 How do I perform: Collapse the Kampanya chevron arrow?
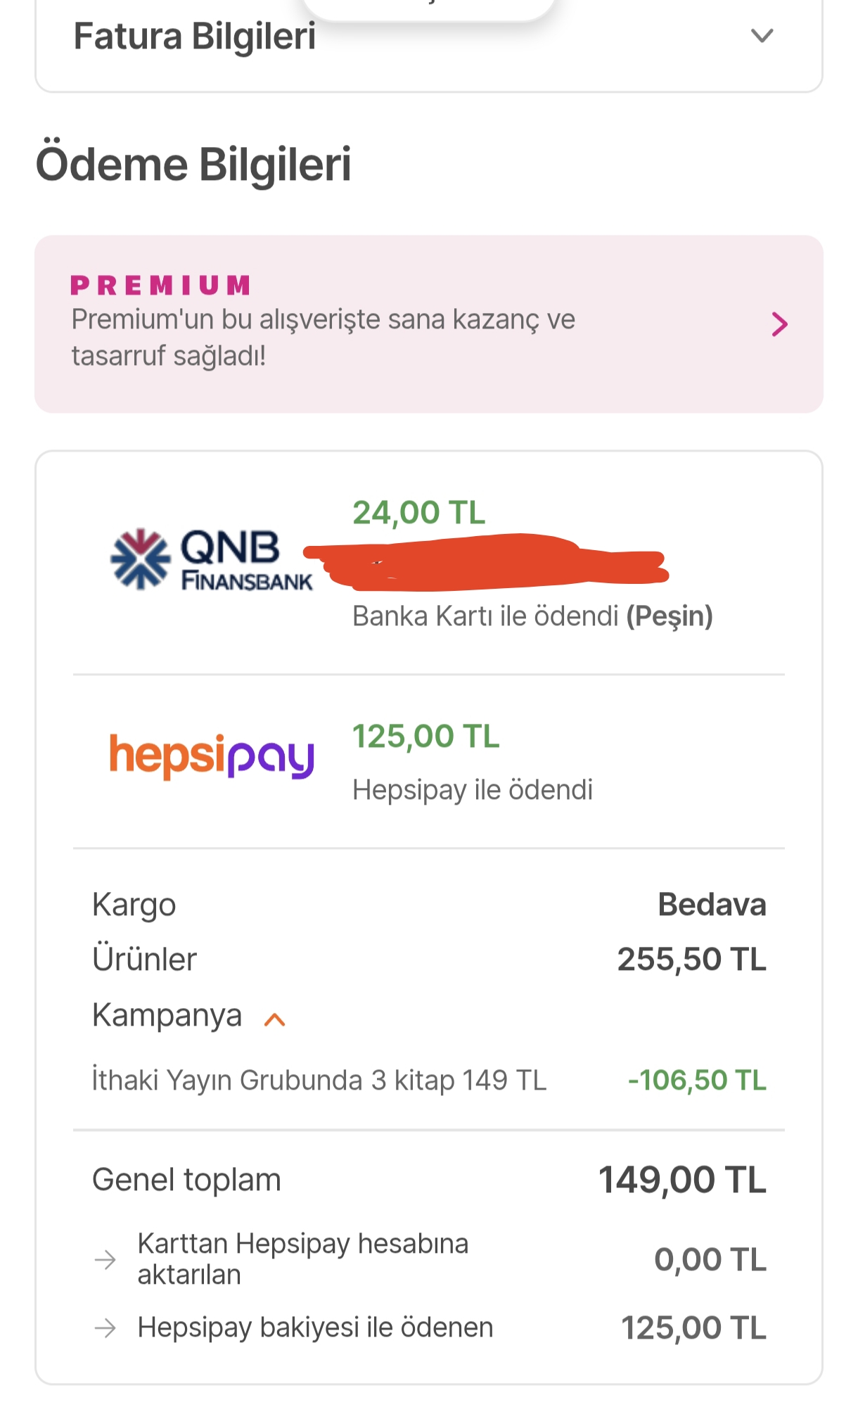(x=274, y=1019)
